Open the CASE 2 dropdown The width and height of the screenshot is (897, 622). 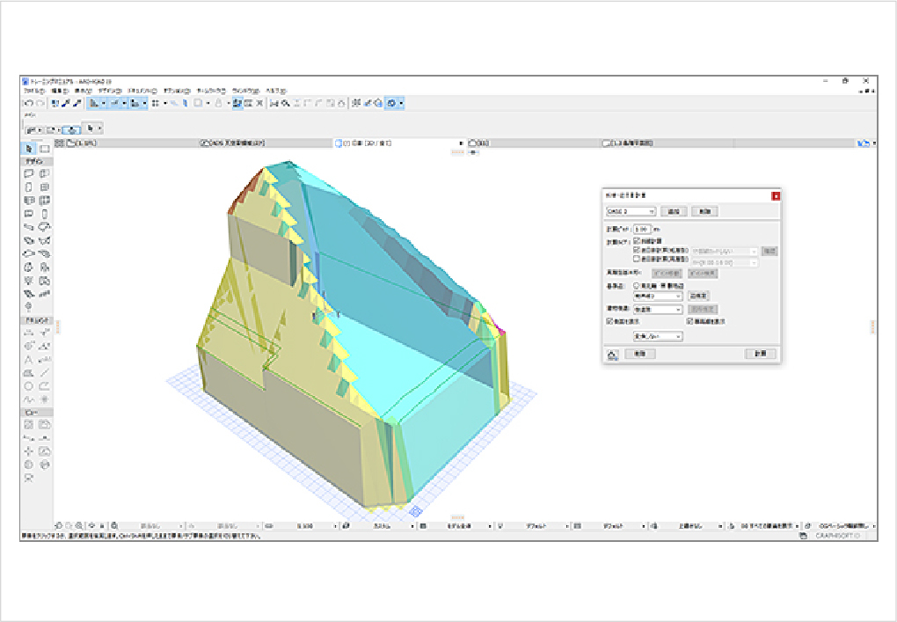pos(631,211)
